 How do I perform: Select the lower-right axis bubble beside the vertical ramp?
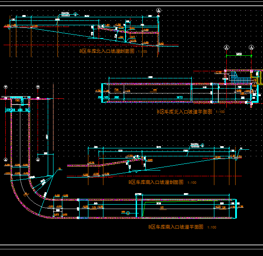(38, 159)
